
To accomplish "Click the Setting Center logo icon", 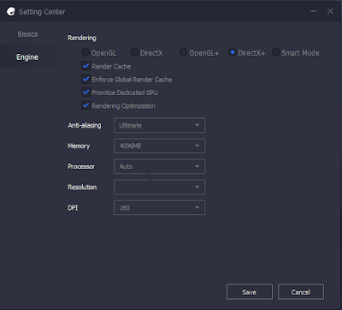I will point(11,12).
